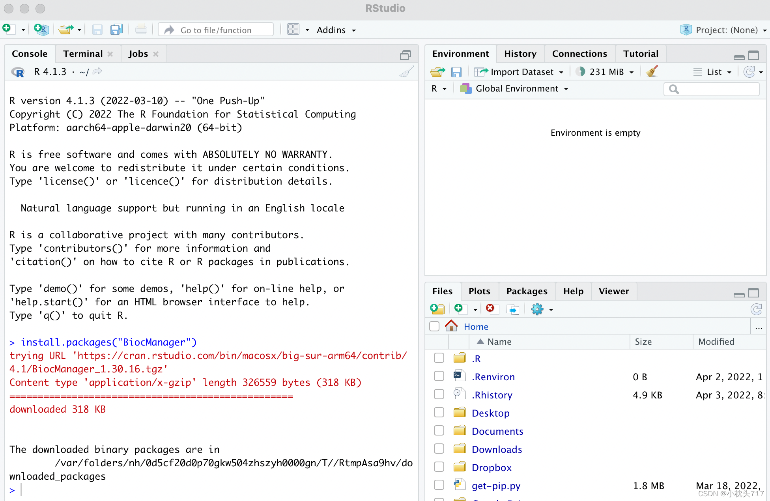Open an existing file icon
Screen dimensions: 770x501
pos(66,30)
